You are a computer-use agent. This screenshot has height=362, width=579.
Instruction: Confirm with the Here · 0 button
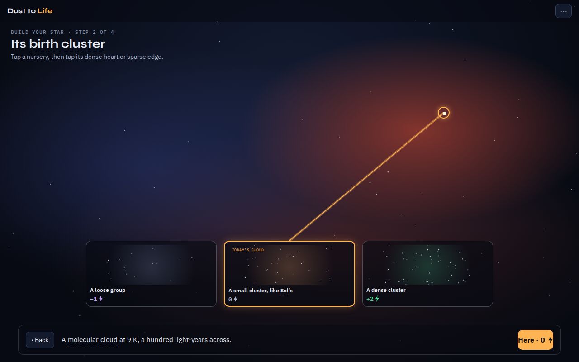click(536, 340)
